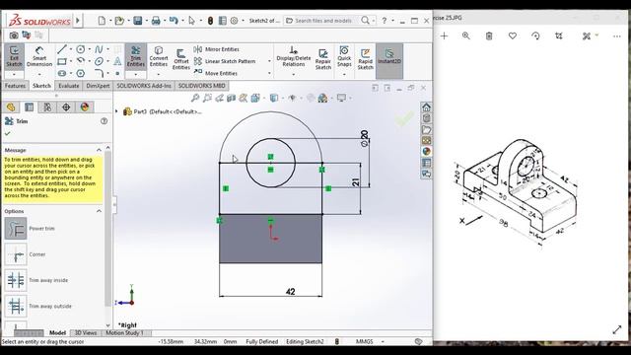
Task: Select the Text sketch tool
Action: click(x=117, y=61)
